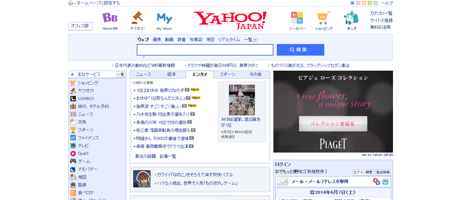Open the ショッピング cart icon in header
The image size is (461, 200).
[324, 18]
